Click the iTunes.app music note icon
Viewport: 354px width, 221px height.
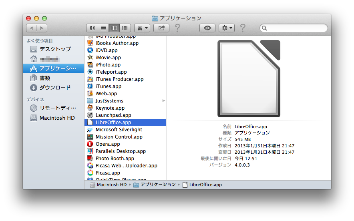tap(90, 86)
